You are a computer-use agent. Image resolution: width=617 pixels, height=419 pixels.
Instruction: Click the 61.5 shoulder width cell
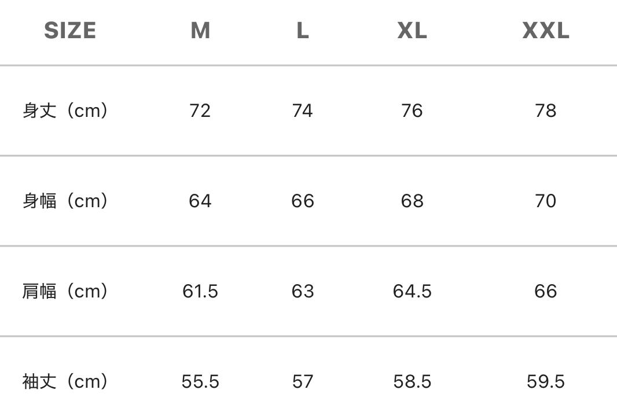[200, 292]
